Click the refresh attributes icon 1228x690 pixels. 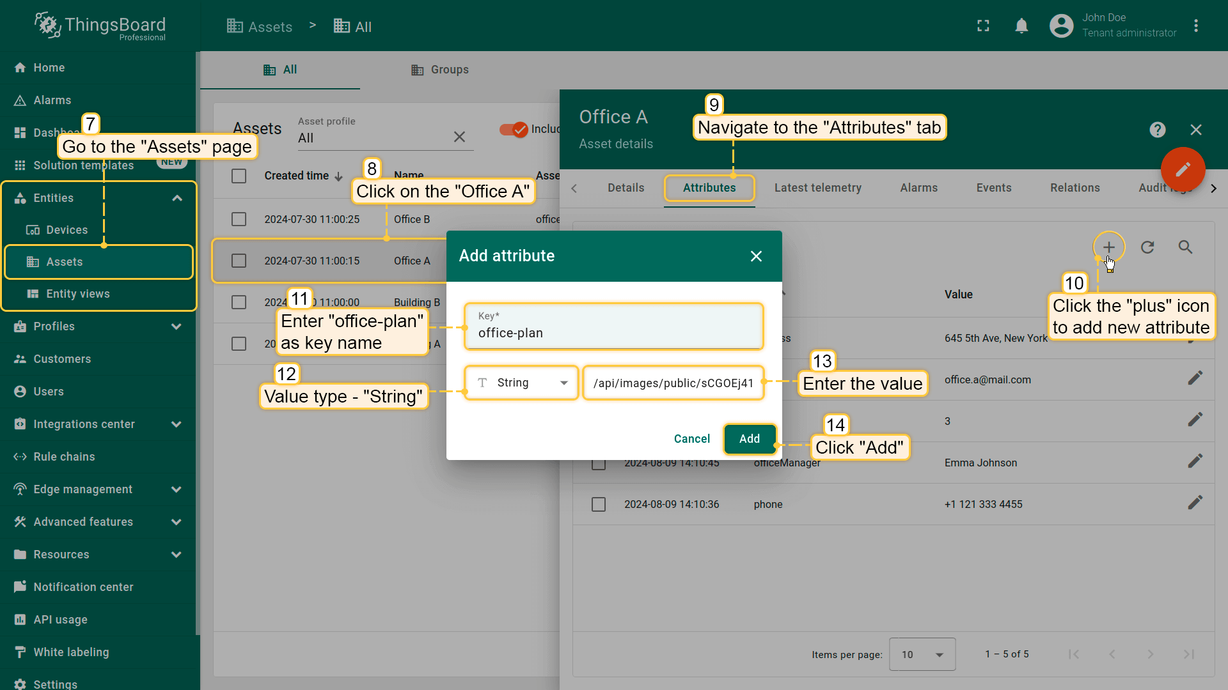click(x=1147, y=247)
